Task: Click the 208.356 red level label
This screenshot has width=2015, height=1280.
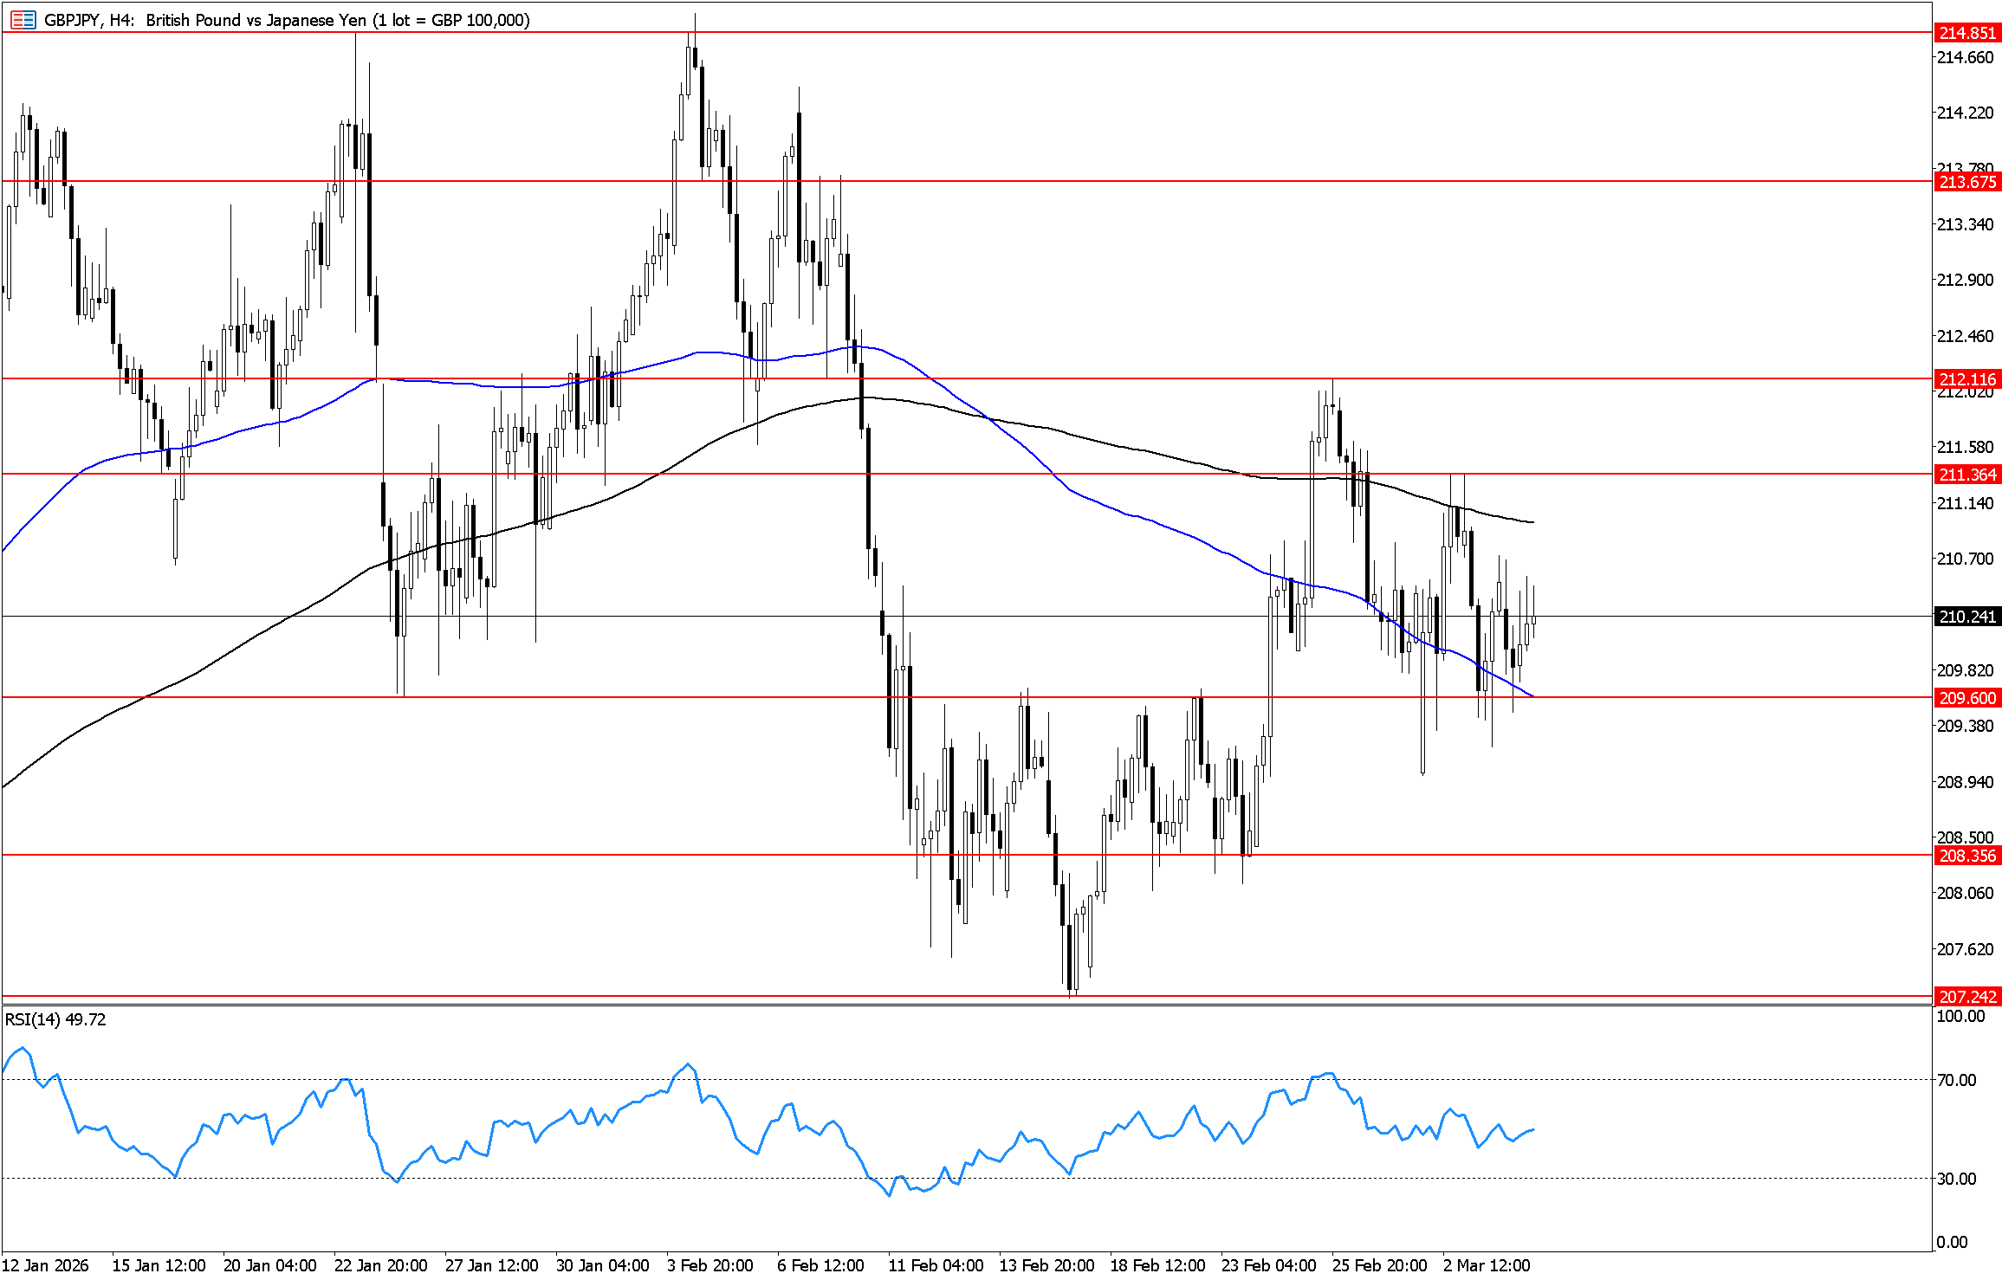Action: point(1966,856)
